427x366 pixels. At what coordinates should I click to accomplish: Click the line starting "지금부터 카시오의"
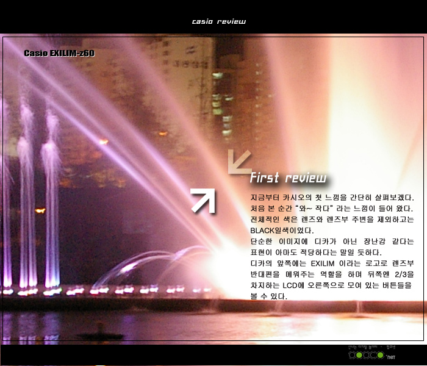pos(332,198)
